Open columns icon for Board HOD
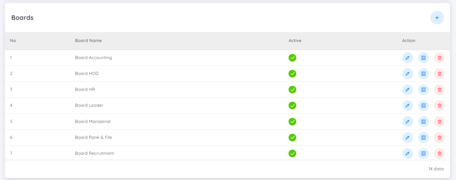The image size is (456, 180). pos(423,74)
